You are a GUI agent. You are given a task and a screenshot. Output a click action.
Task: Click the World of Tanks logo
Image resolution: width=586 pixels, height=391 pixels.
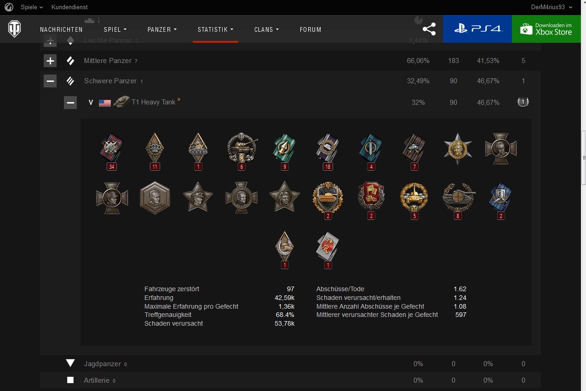pos(14,29)
